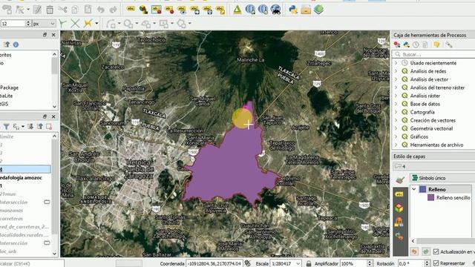Expand the Análisis de vector group
Screen dimensions: 475x267
(x=396, y=79)
